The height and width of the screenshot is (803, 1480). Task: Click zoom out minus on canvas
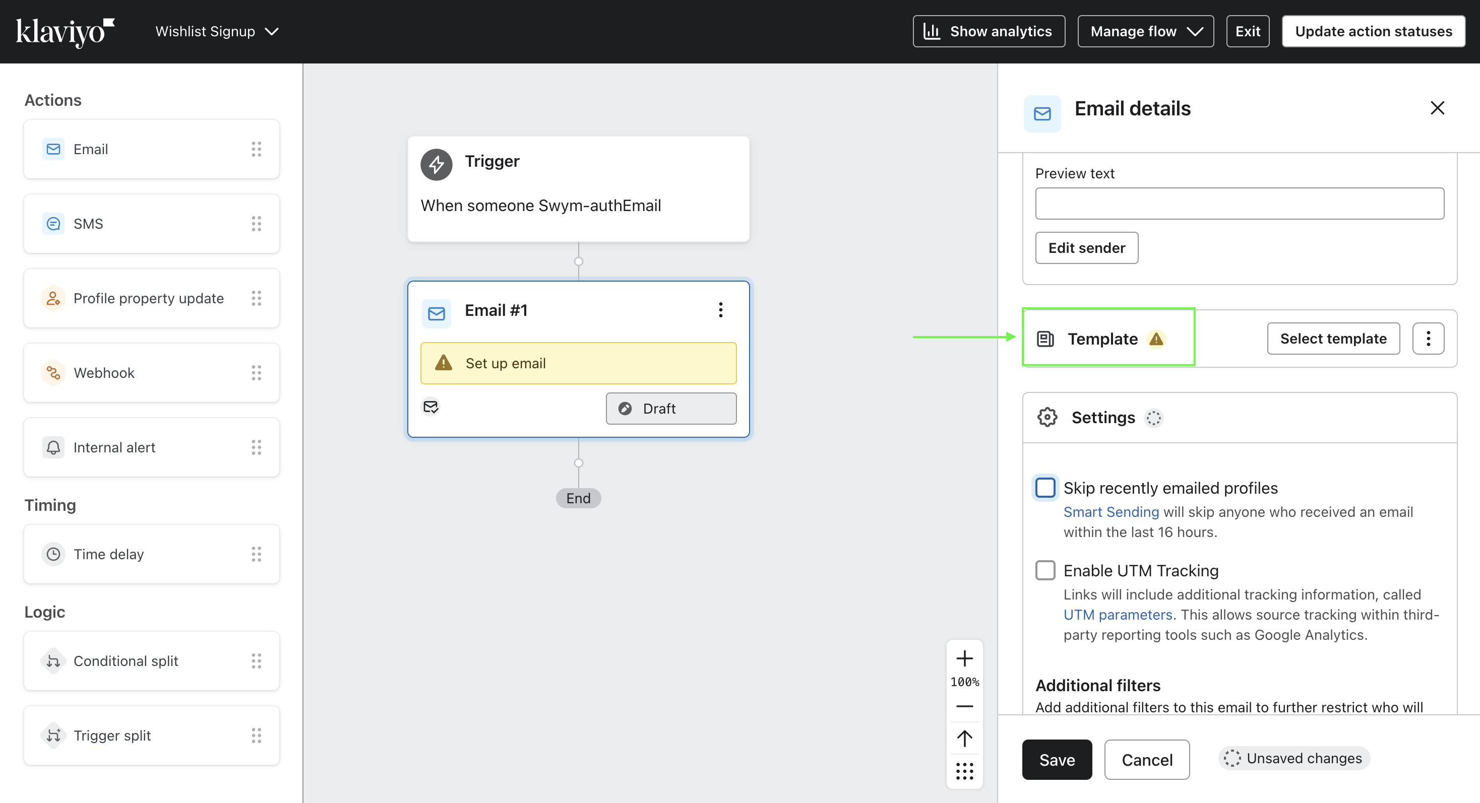coord(964,706)
